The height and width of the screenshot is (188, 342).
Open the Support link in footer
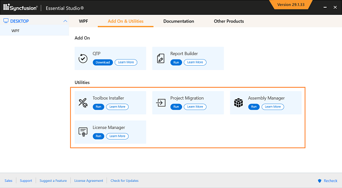point(26,181)
